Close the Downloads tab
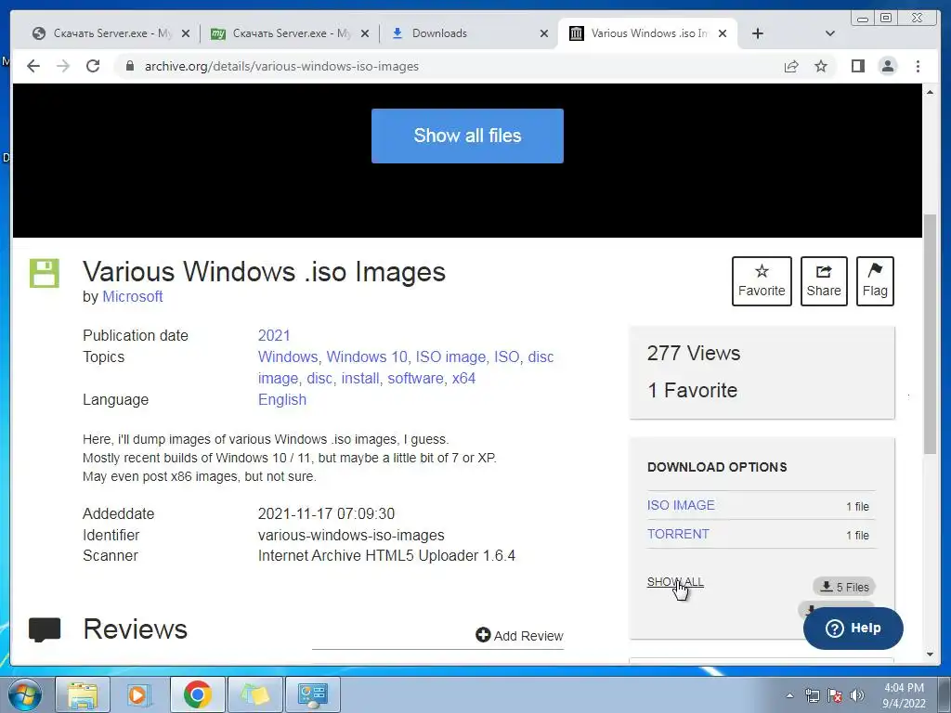 544,33
